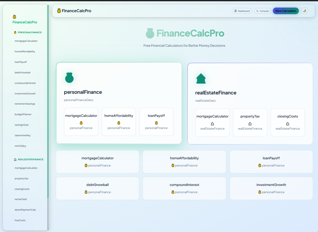Open the compoundInterest card in the bottom grid
318x232 pixels.
tap(184, 188)
